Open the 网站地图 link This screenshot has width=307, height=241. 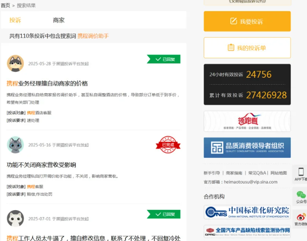tap(279, 173)
